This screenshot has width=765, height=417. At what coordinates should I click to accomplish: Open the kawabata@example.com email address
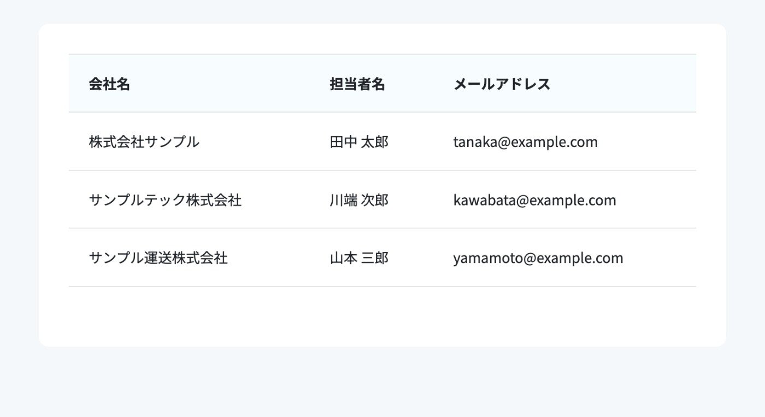tap(535, 200)
